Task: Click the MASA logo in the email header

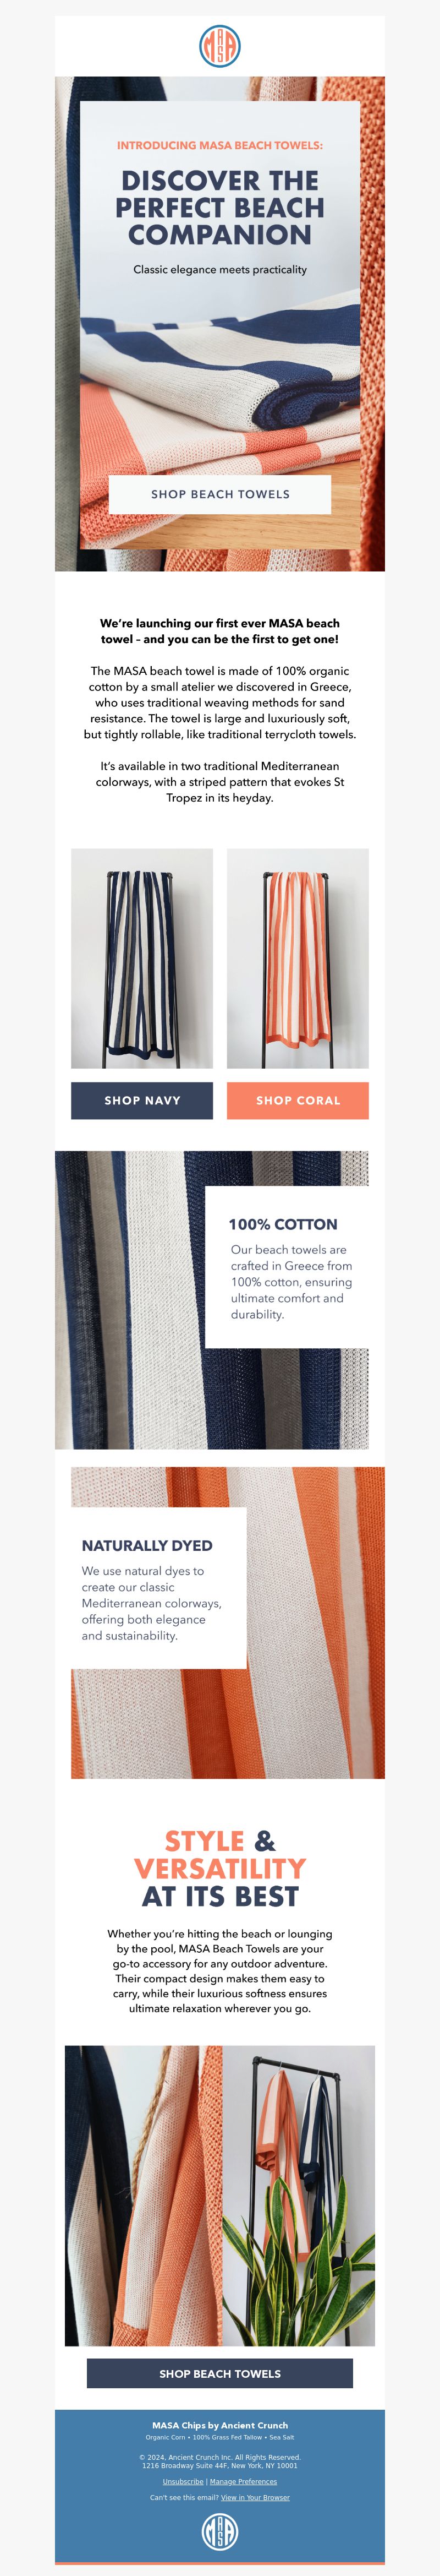Action: tap(220, 46)
